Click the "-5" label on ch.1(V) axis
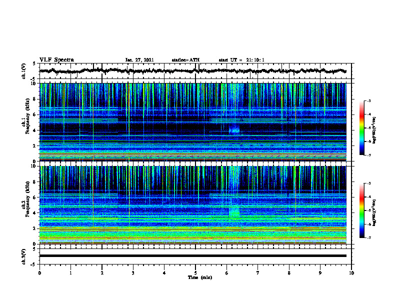Image resolution: width=396 pixels, height=306 pixels. pyautogui.click(x=33, y=78)
